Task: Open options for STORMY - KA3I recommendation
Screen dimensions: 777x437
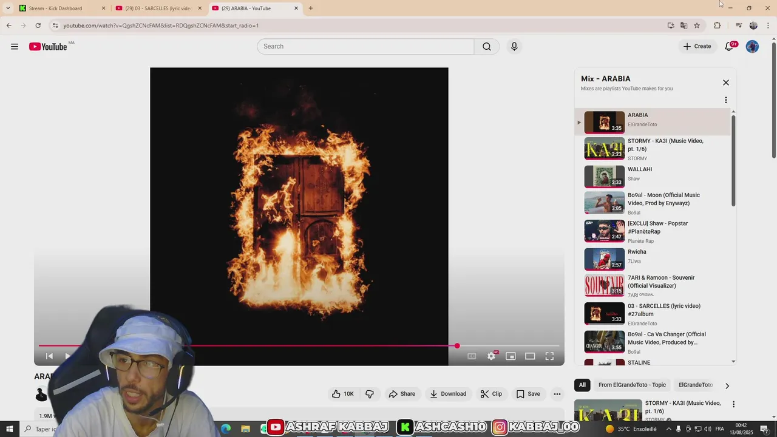Action: point(733,404)
